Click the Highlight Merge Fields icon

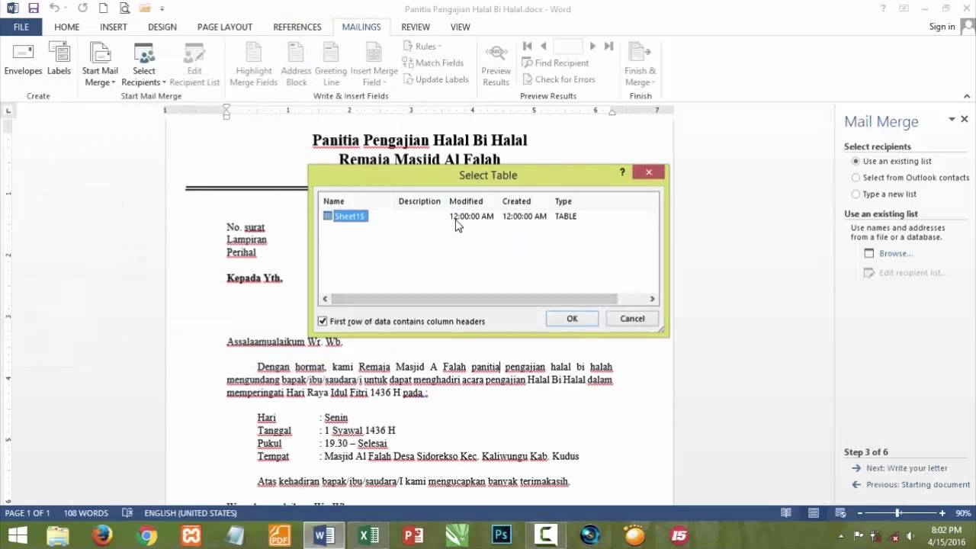(253, 65)
